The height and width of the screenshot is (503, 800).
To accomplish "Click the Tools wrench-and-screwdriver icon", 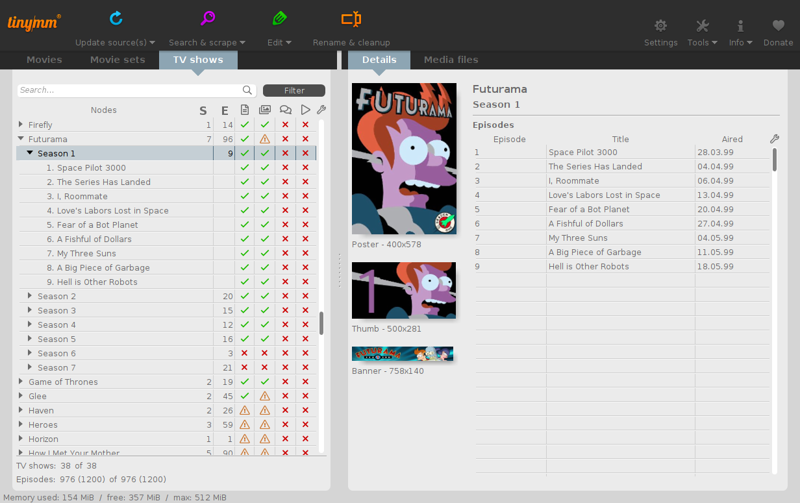I will (x=702, y=25).
